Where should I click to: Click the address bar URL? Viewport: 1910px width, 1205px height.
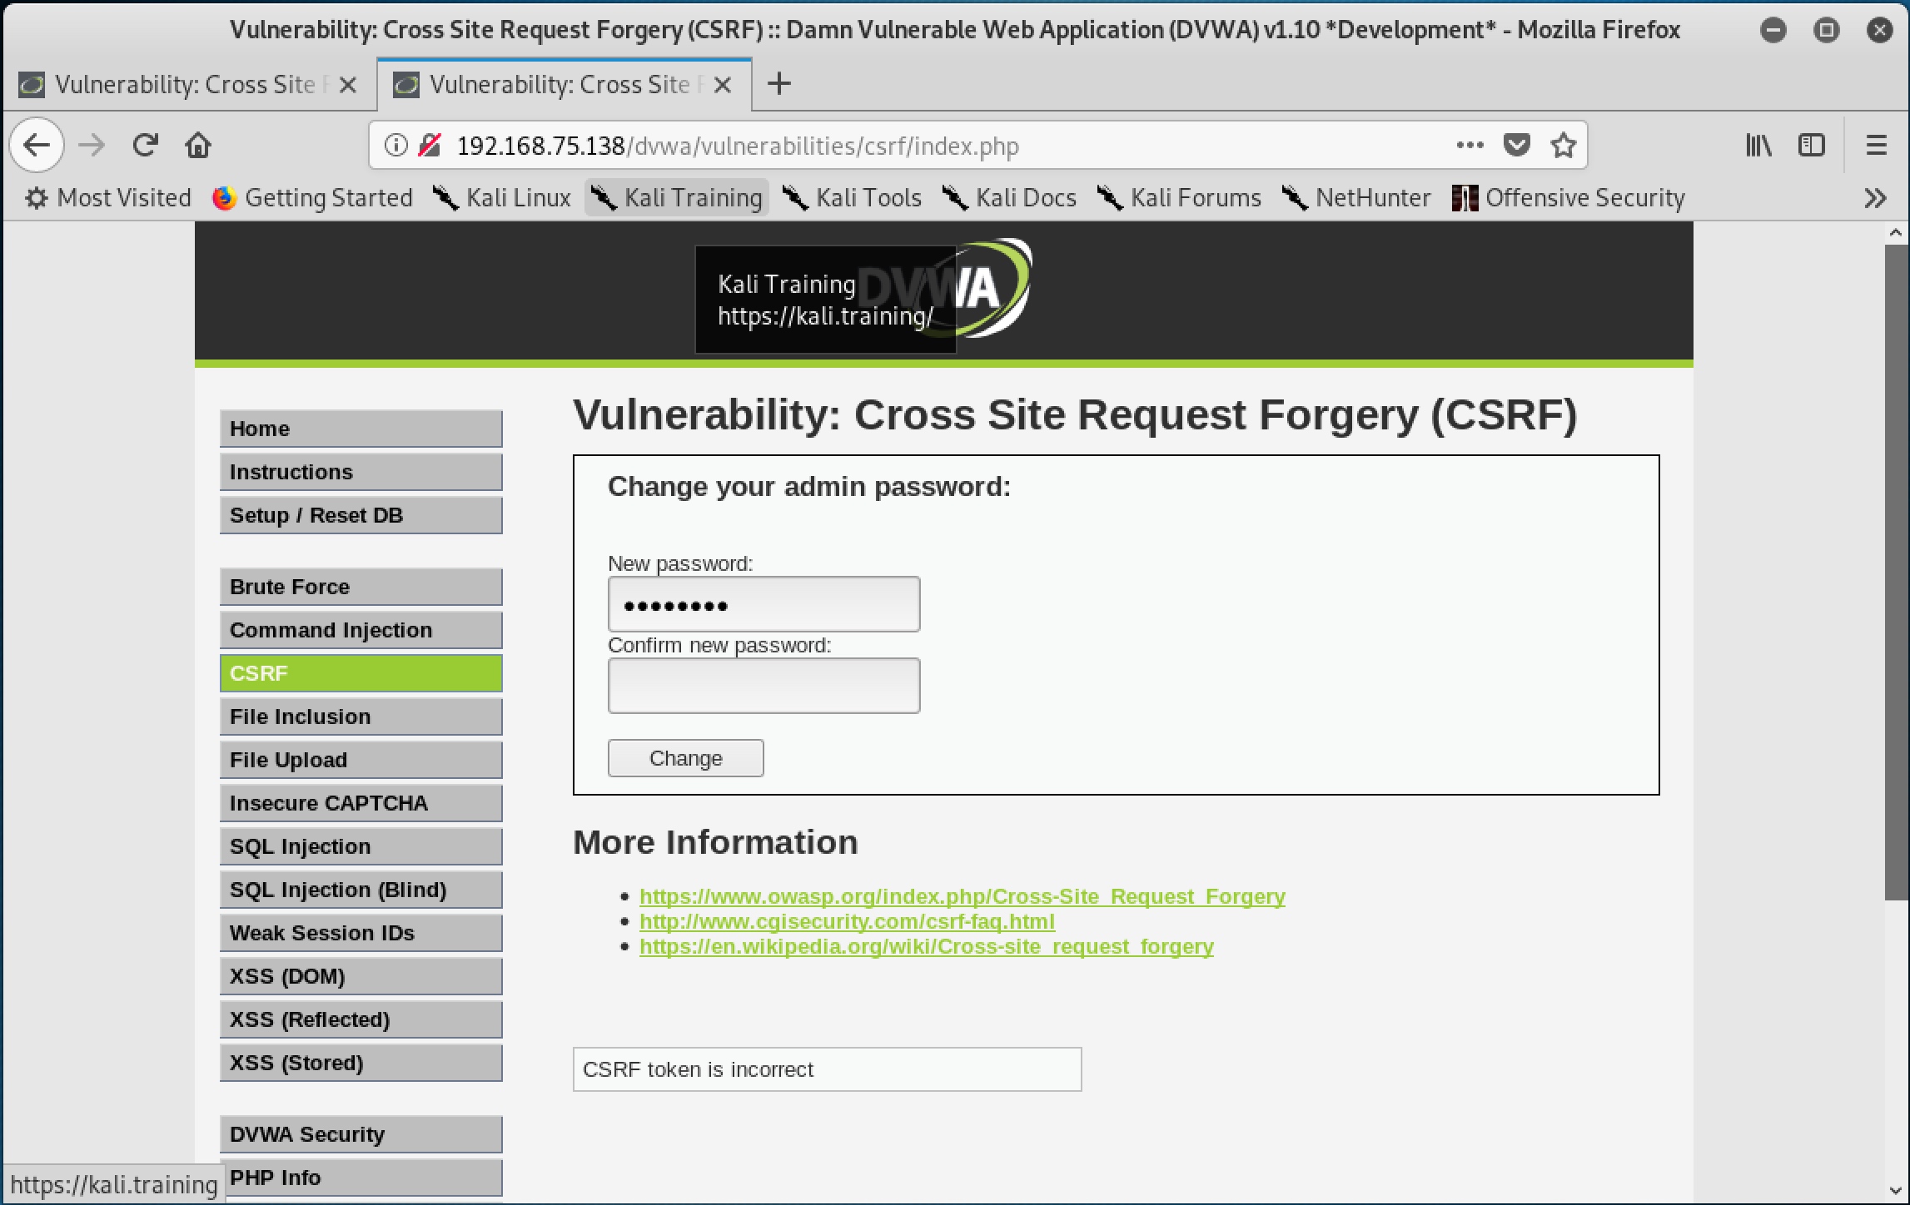coord(738,146)
